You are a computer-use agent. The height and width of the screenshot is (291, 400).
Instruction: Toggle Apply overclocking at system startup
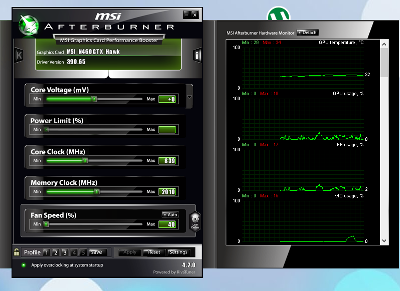(x=24, y=265)
